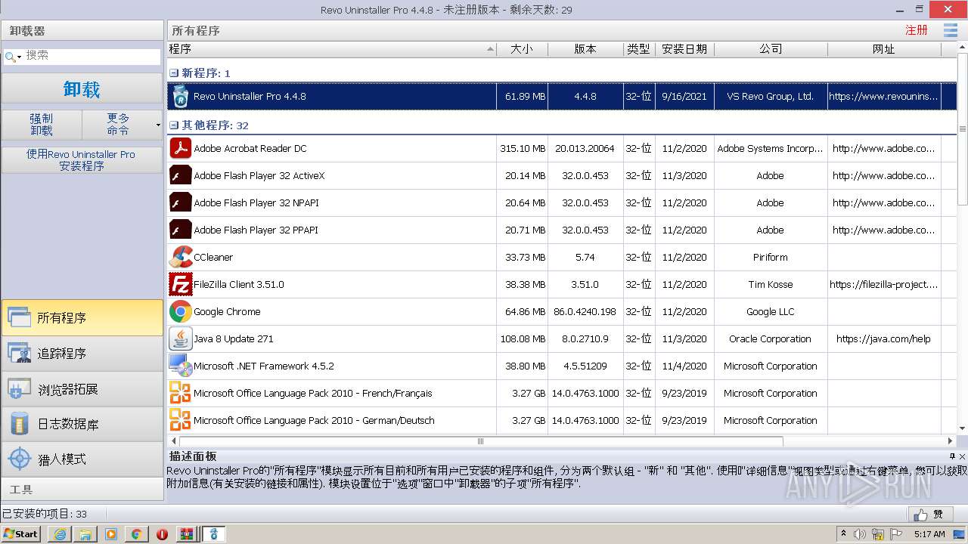This screenshot has width=968, height=544.
Task: Click the Tim Kosse company cell
Action: coord(771,284)
